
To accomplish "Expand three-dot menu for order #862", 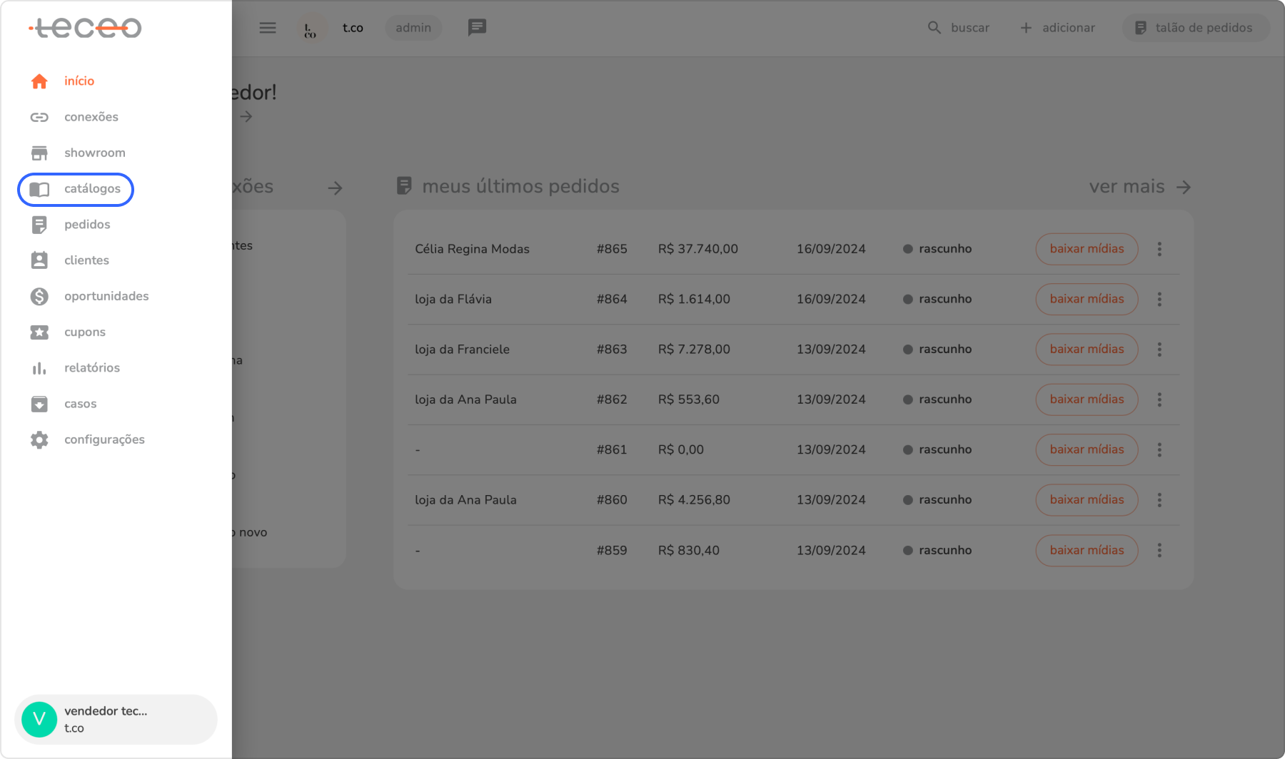I will (1159, 399).
